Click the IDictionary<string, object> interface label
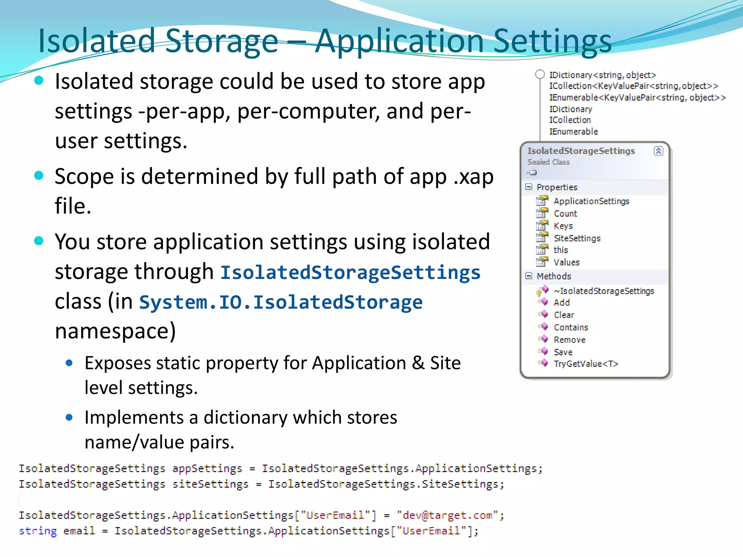This screenshot has height=557, width=743. pos(603,75)
